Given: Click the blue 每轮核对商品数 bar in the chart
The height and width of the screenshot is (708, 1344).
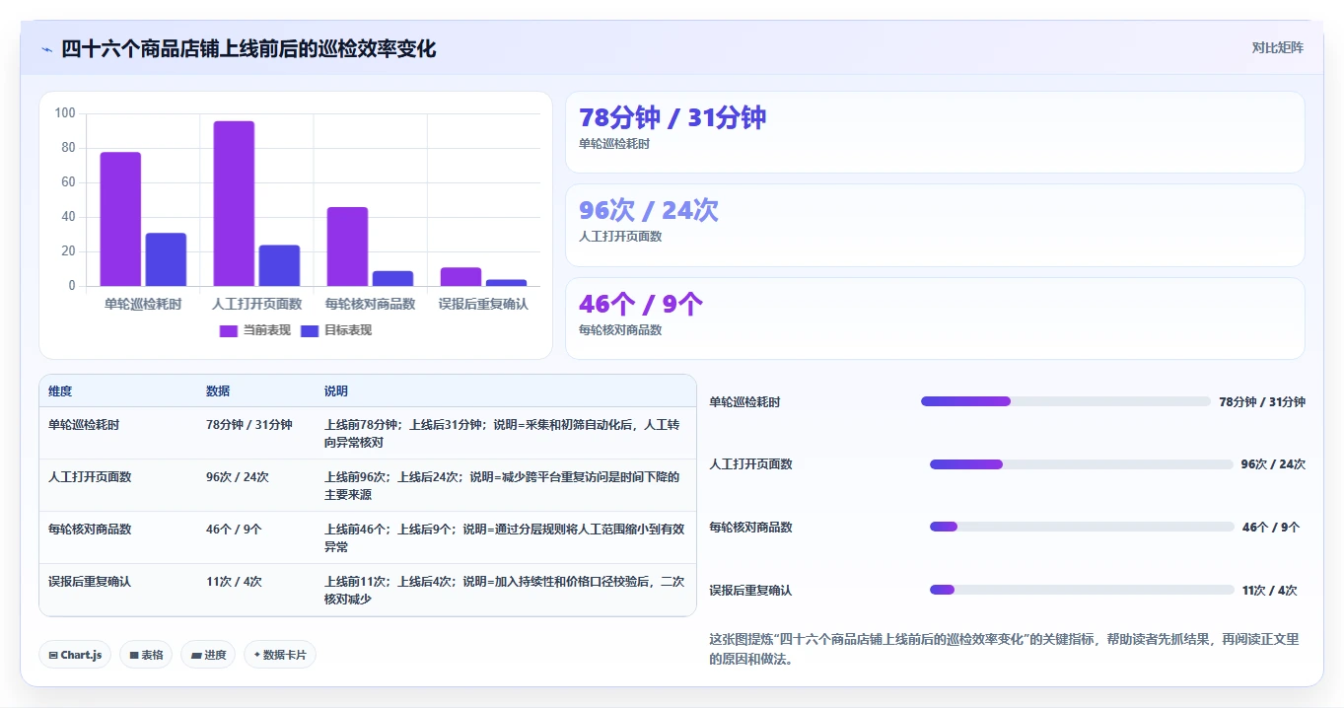Looking at the screenshot, I should pos(392,278).
